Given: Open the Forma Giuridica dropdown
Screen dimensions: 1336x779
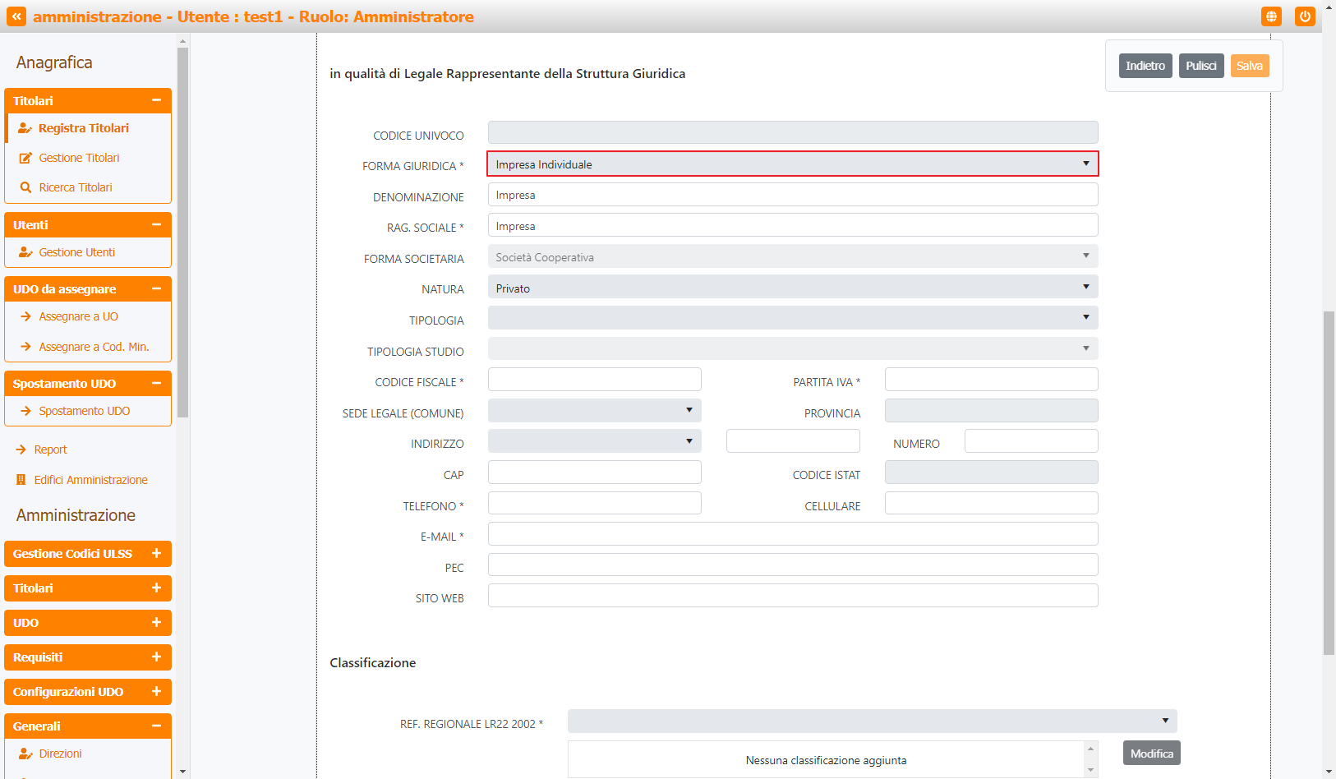Looking at the screenshot, I should (x=792, y=164).
